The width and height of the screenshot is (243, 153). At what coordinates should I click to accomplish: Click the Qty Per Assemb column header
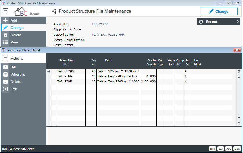[151, 62]
